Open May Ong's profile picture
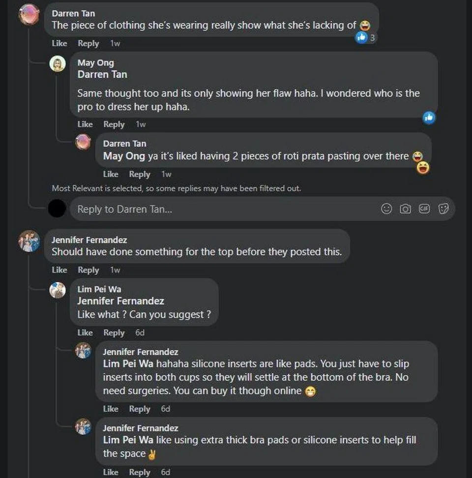Image resolution: width=472 pixels, height=478 pixels. pos(58,64)
